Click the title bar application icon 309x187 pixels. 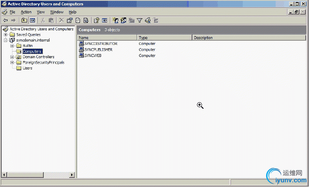tap(4, 4)
